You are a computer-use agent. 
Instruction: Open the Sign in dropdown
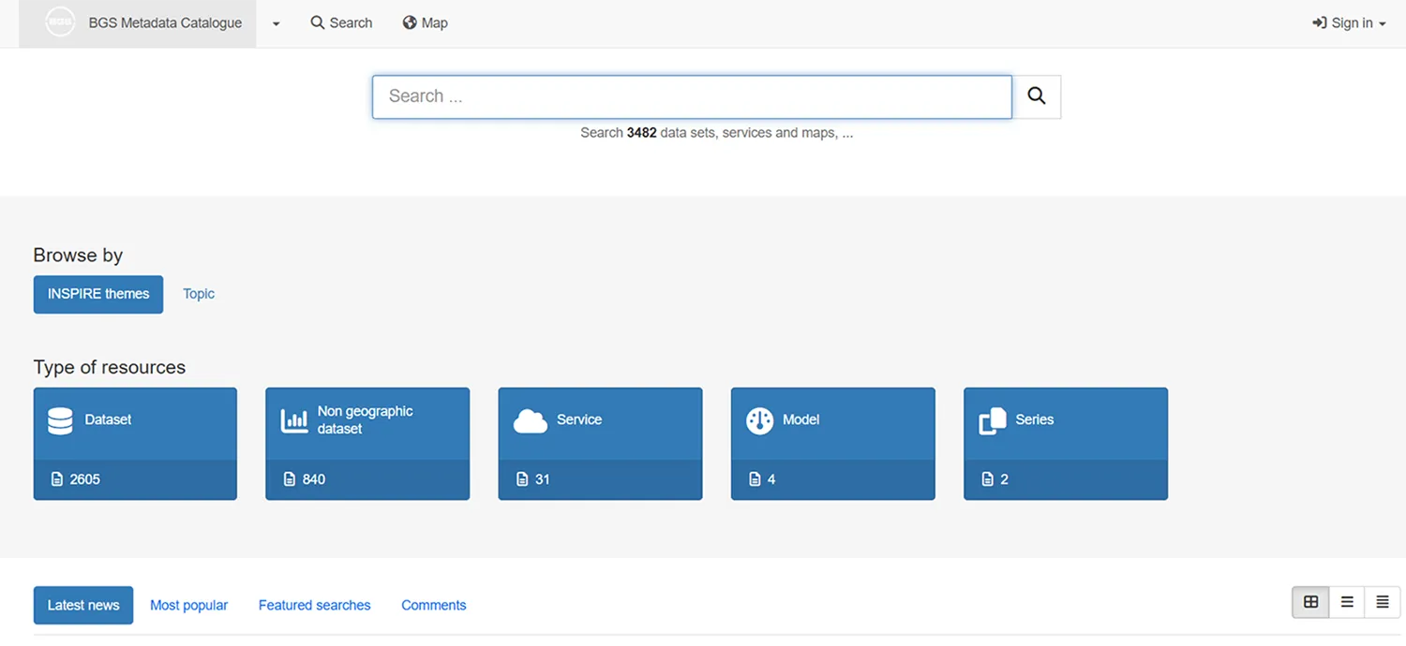pos(1349,22)
